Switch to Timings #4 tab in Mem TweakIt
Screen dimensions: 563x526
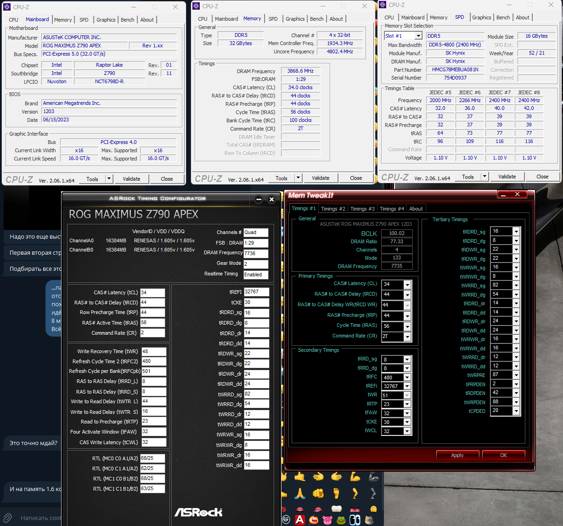coord(392,209)
